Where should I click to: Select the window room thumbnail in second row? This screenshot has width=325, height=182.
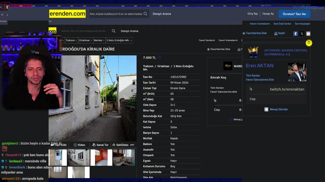(58, 172)
